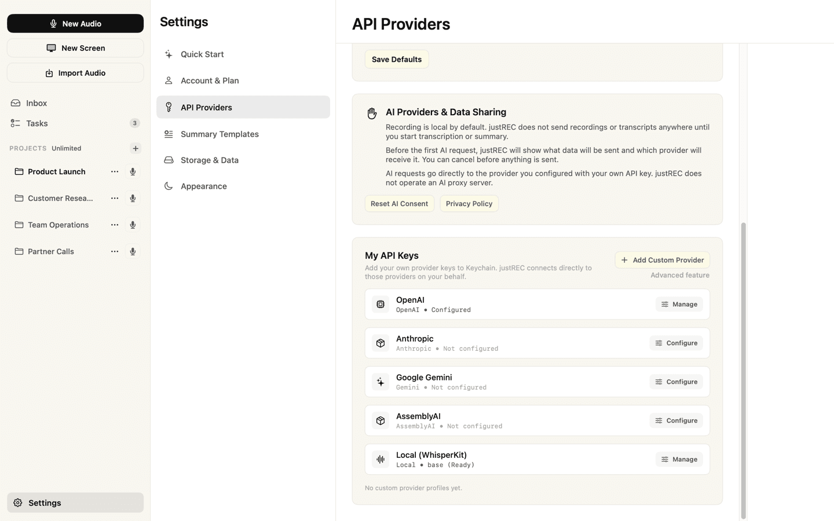
Task: Record audio in Product Launch project
Action: [x=133, y=171]
